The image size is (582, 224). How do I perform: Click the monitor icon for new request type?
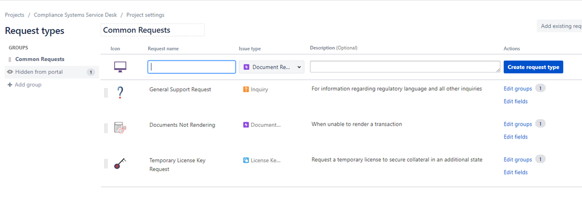120,67
